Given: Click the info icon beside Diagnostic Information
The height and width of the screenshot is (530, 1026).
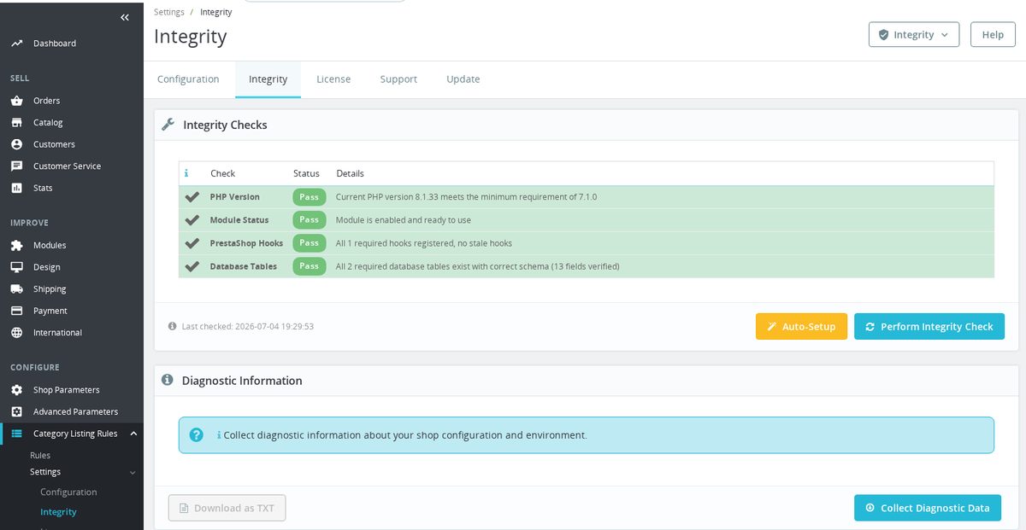Looking at the screenshot, I should pyautogui.click(x=168, y=380).
